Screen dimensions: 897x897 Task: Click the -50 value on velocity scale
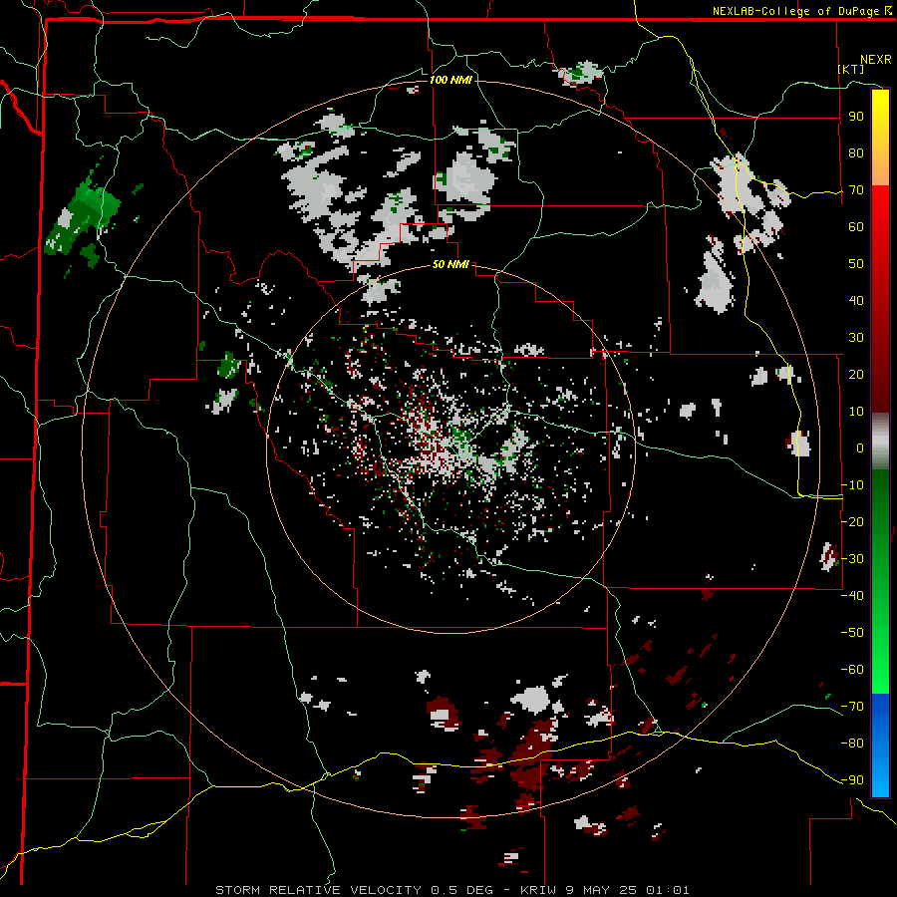[x=852, y=633]
